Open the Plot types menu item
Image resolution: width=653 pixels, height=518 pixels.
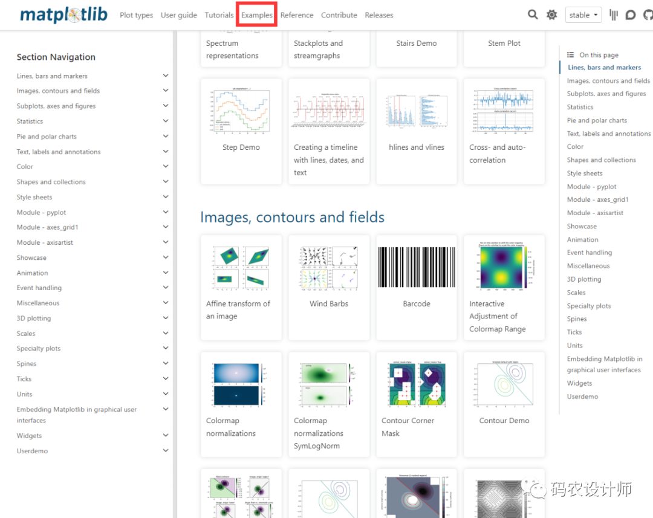(136, 15)
